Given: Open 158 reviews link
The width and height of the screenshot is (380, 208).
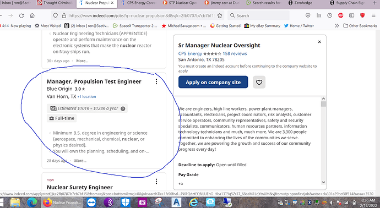Looking at the screenshot, I should tap(235, 53).
